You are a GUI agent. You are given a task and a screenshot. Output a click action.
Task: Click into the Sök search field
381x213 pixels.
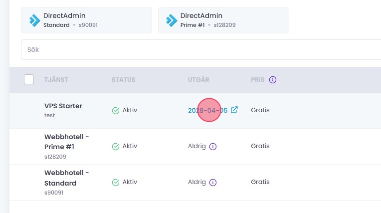(x=199, y=50)
